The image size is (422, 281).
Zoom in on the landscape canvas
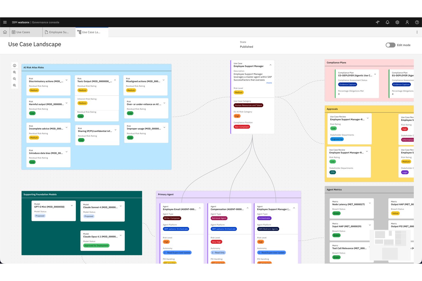point(15,72)
